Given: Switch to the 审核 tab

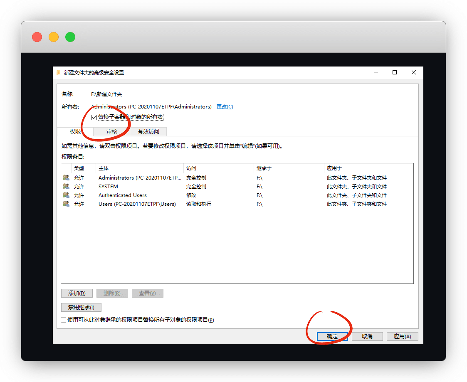Looking at the screenshot, I should (112, 131).
